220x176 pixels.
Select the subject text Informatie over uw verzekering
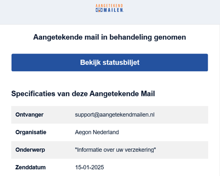pyautogui.click(x=116, y=150)
